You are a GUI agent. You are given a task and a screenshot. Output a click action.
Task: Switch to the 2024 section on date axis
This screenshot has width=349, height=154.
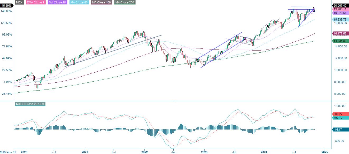coord(264,152)
